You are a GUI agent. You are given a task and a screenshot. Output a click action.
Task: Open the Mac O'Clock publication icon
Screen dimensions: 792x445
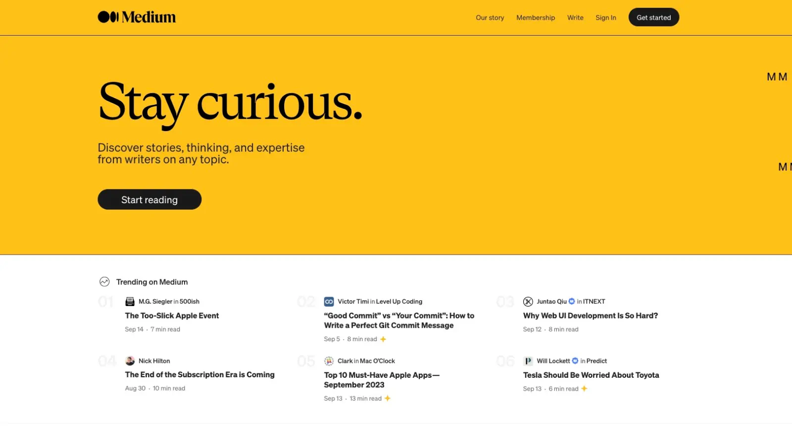(x=329, y=361)
